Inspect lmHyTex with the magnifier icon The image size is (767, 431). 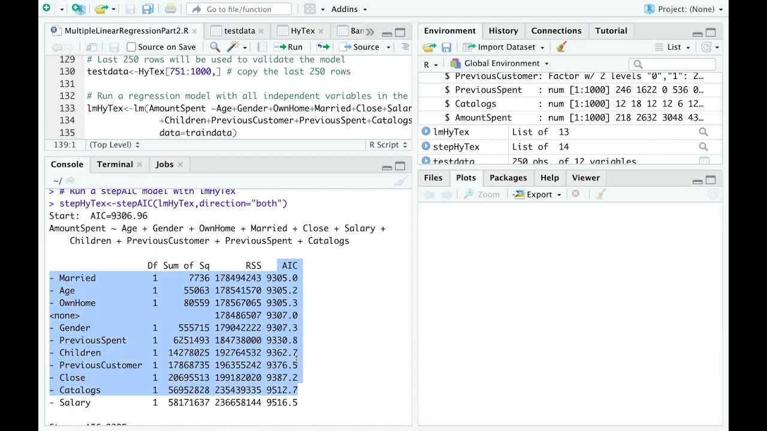click(703, 132)
